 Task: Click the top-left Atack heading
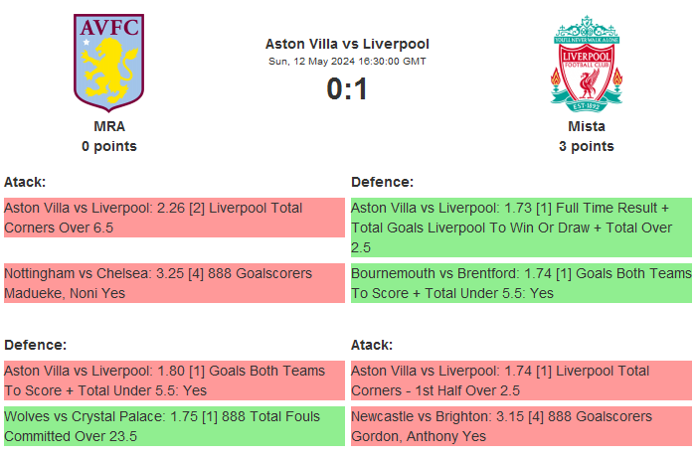coord(25,182)
